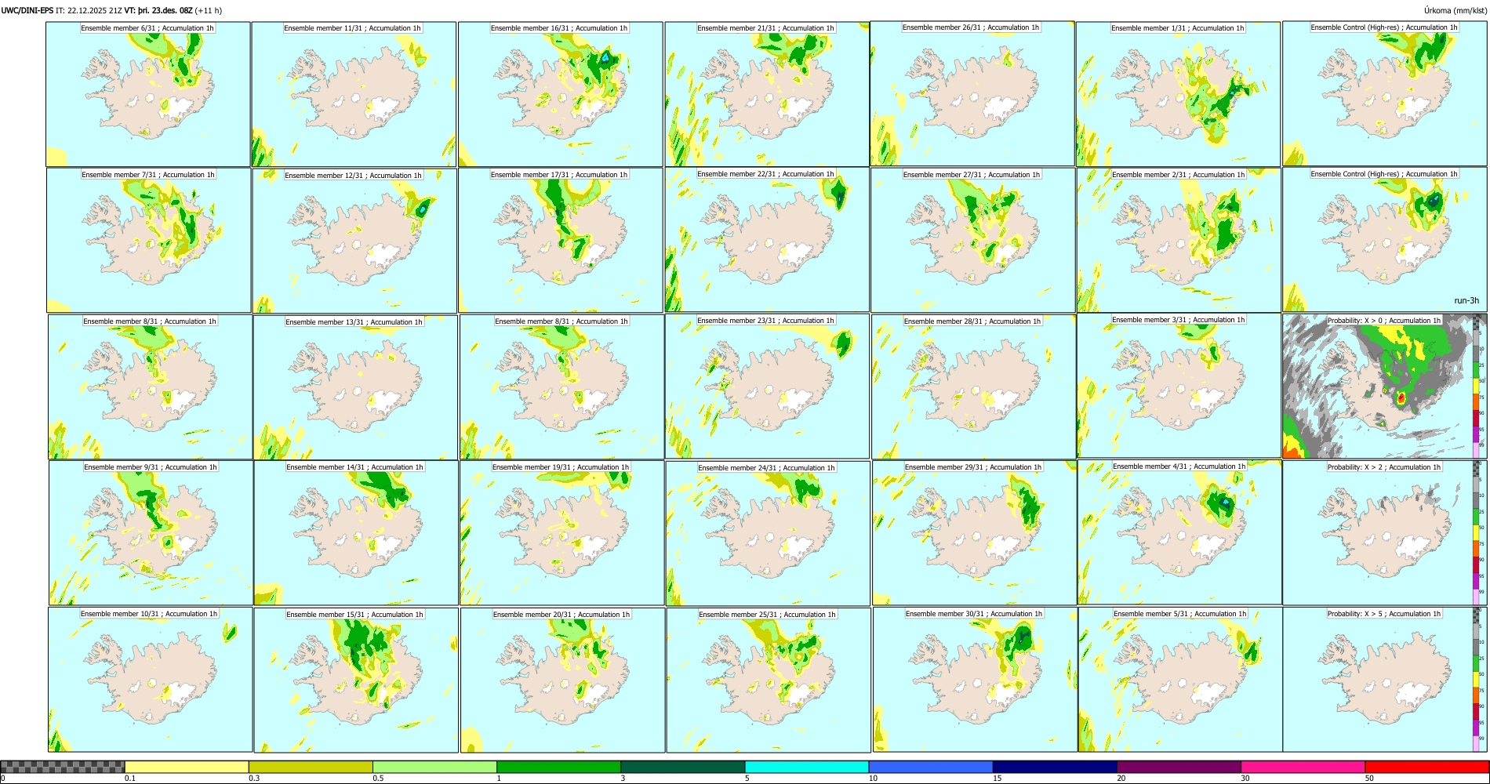Pick the olive 0.3–0.5 legend swatch
Image resolution: width=1490 pixels, height=784 pixels.
311,767
